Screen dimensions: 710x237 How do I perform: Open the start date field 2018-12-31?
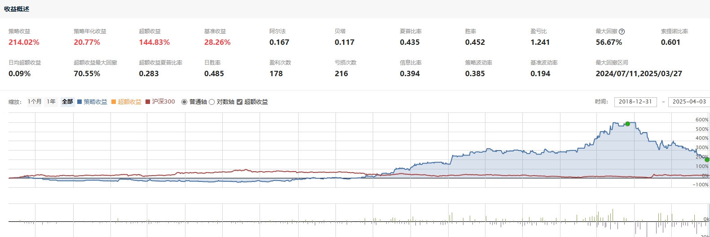pyautogui.click(x=635, y=102)
